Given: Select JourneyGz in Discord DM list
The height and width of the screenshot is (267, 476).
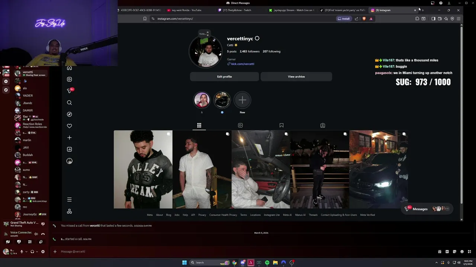Looking at the screenshot, I should [30, 214].
